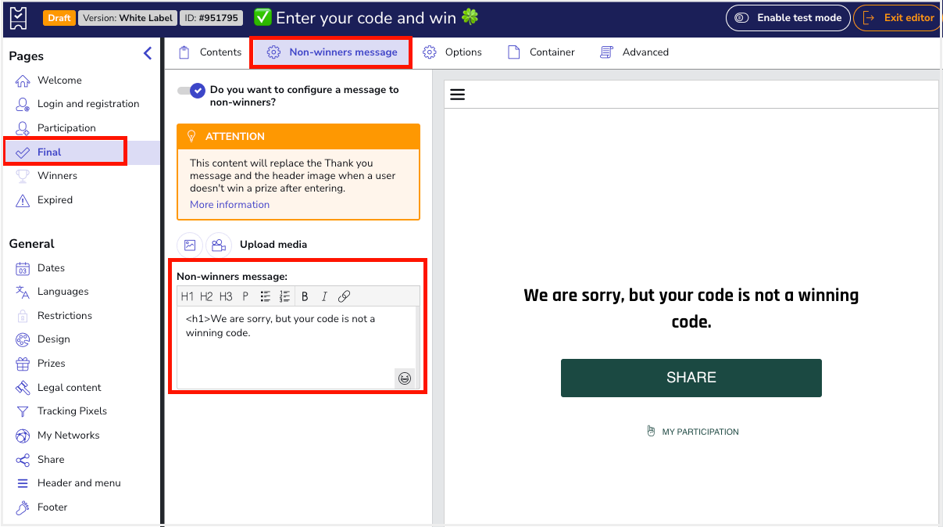Screen dimensions: 943x527
Task: Collapse the Pages panel
Action: (x=147, y=53)
